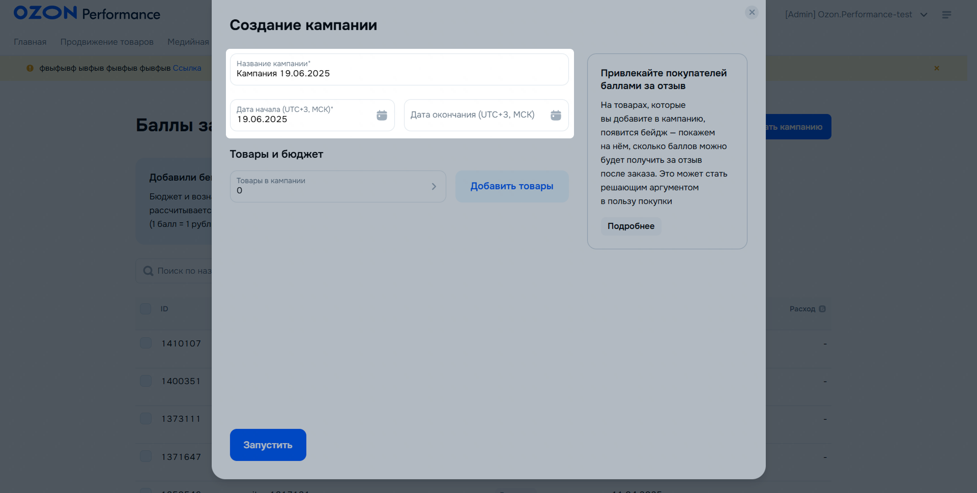Check the box for campaign 1410107
The height and width of the screenshot is (493, 977).
pyautogui.click(x=146, y=343)
